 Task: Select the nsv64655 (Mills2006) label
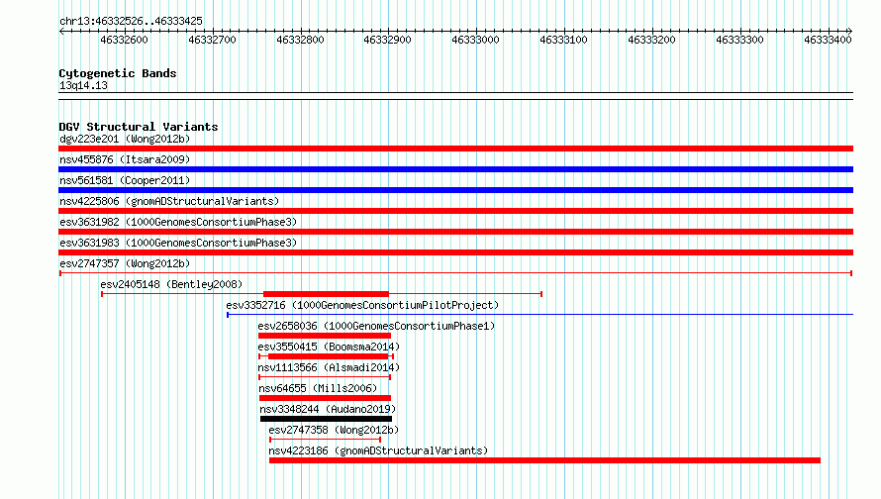[318, 388]
